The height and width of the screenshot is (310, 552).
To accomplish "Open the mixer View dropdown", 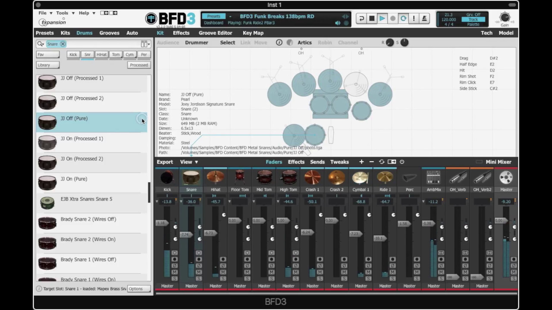I will click(x=189, y=162).
